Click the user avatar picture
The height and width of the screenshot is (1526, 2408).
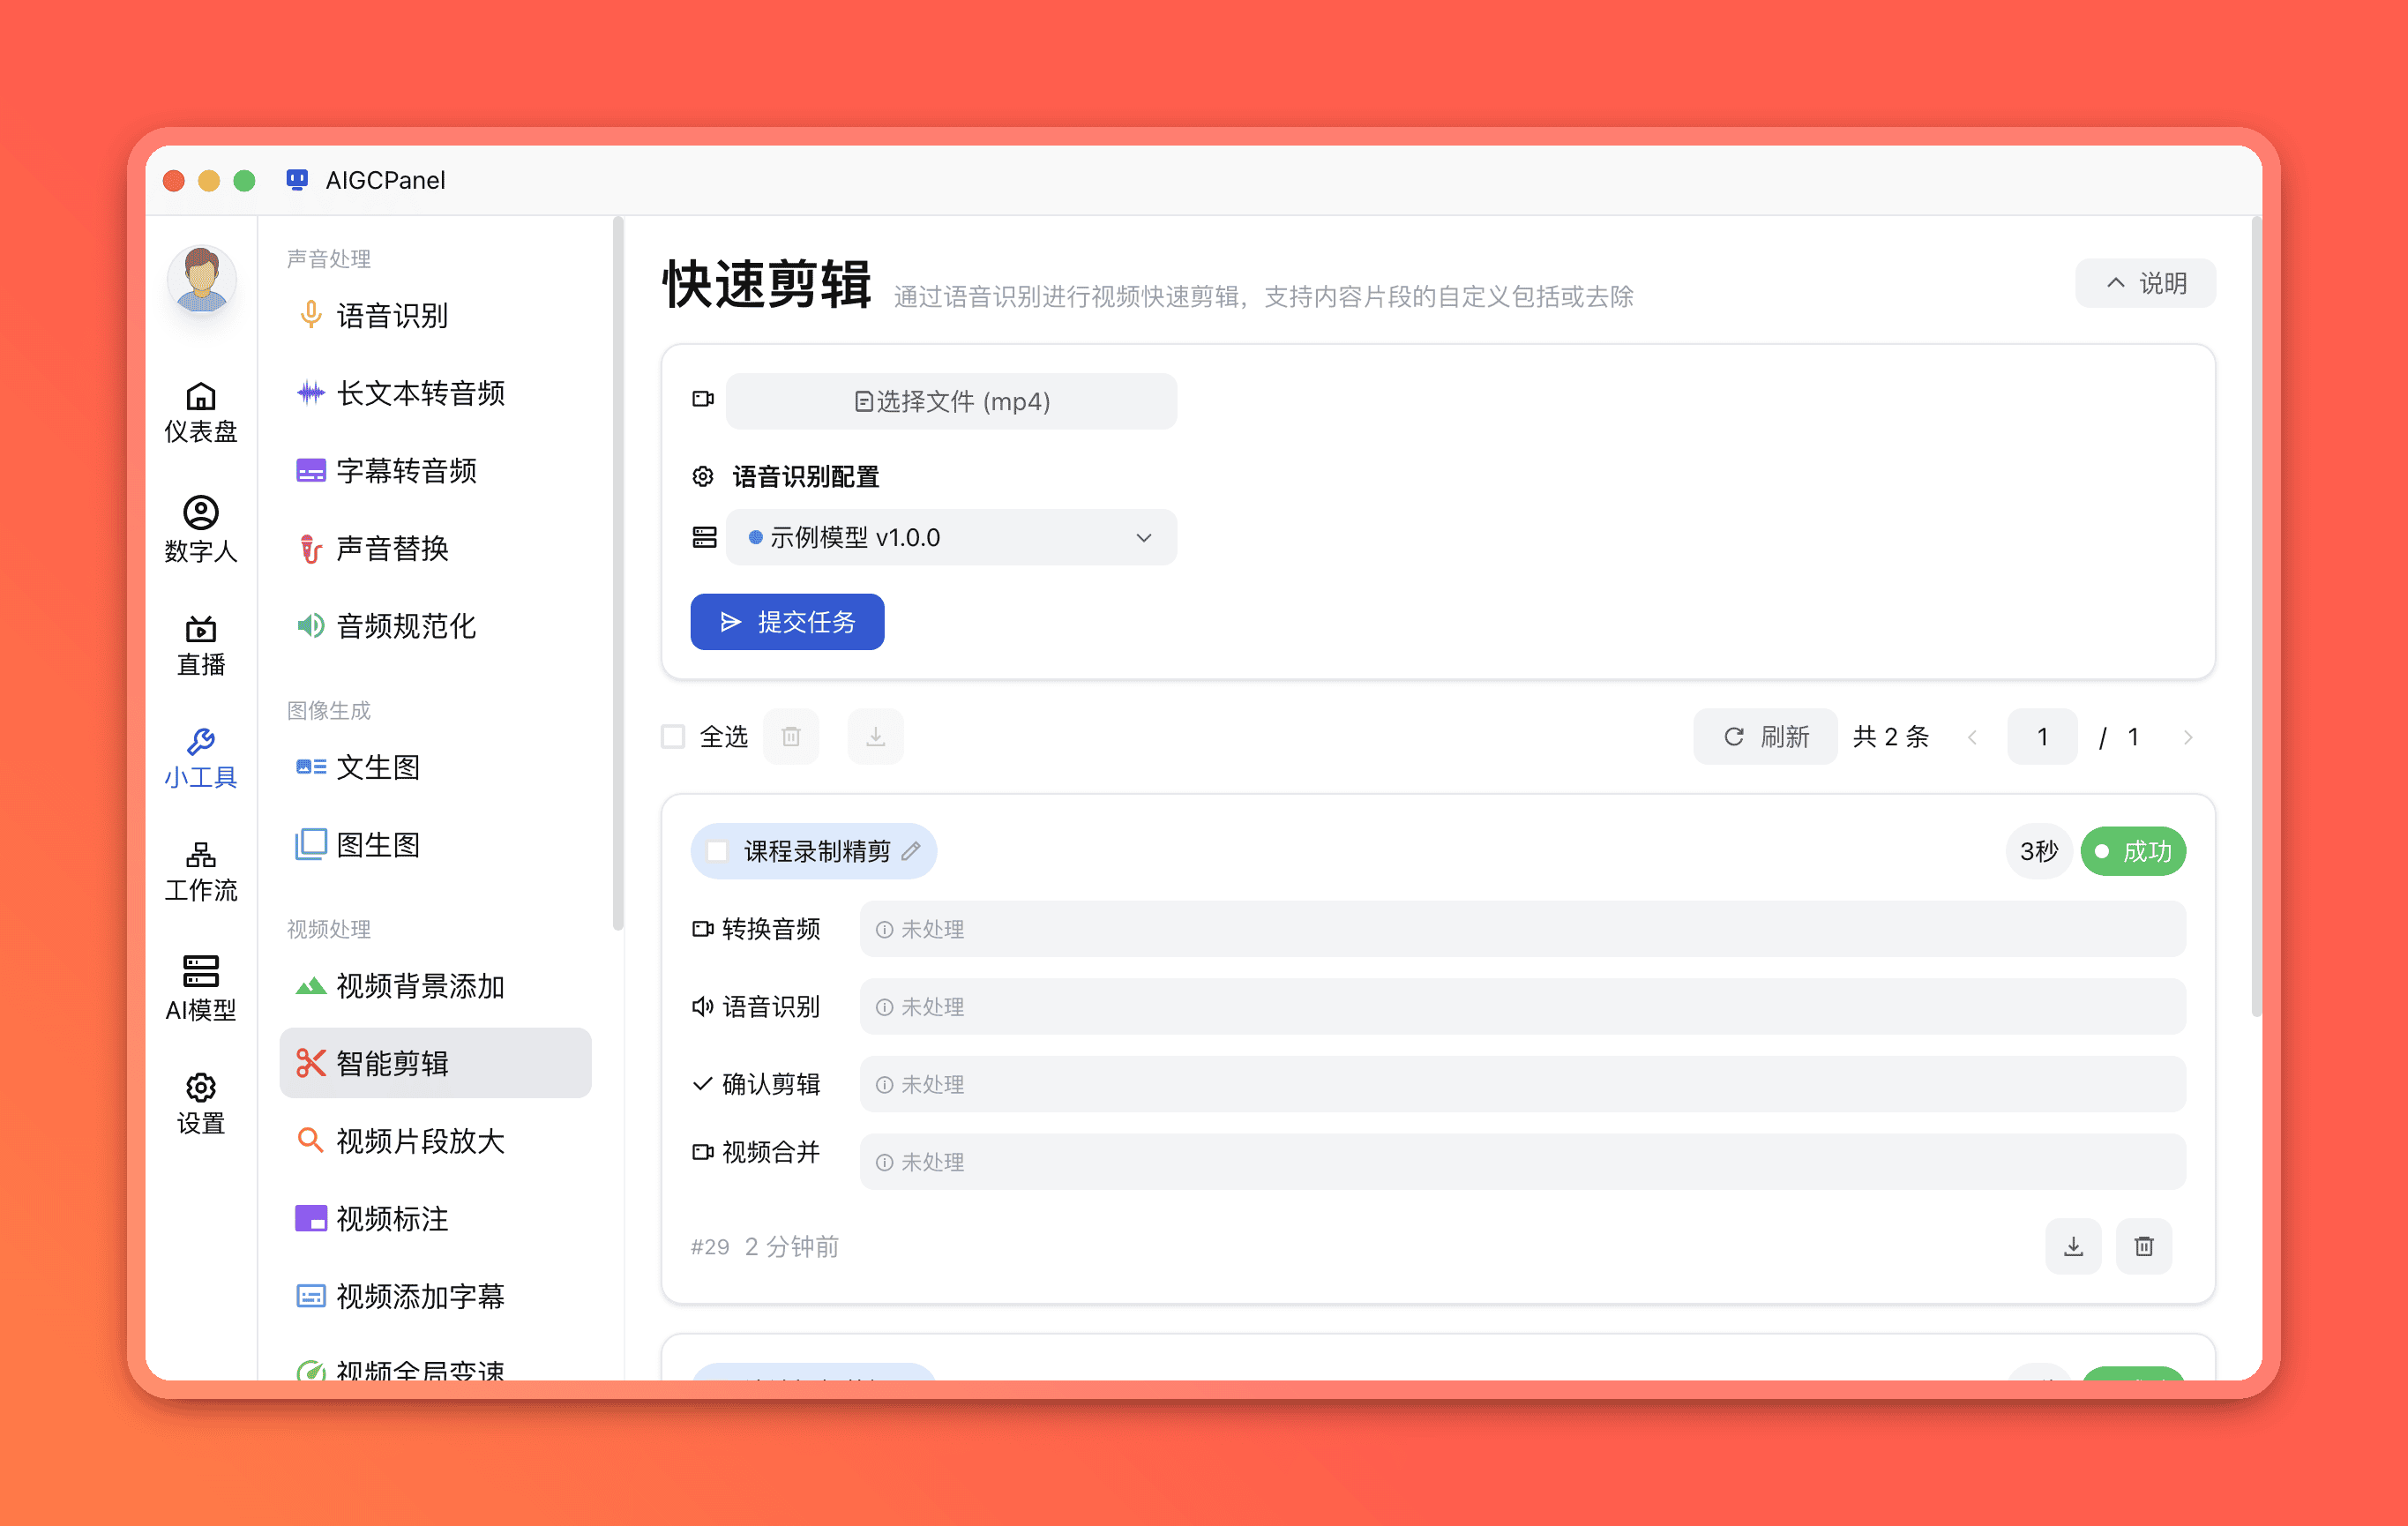(201, 281)
